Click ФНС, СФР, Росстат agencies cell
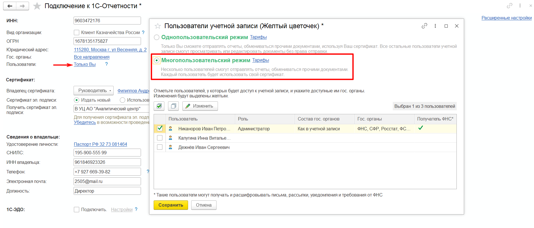Screen dimensions: 534x228 pos(384,129)
